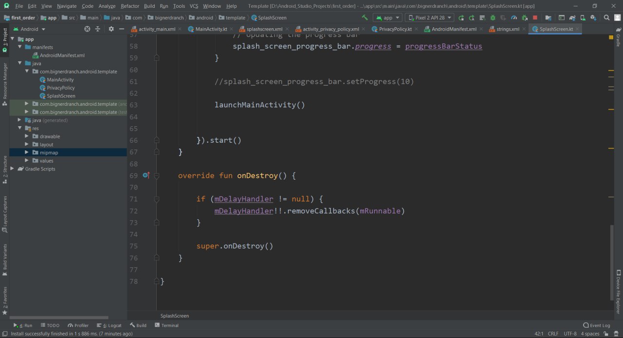The width and height of the screenshot is (623, 338).
Task: Open Project panel settings gear
Action: point(111,29)
